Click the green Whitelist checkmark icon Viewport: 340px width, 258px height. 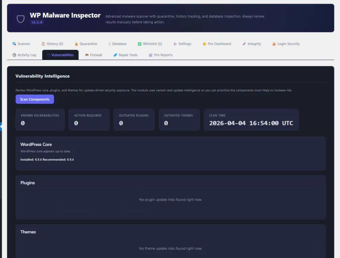(x=140, y=43)
